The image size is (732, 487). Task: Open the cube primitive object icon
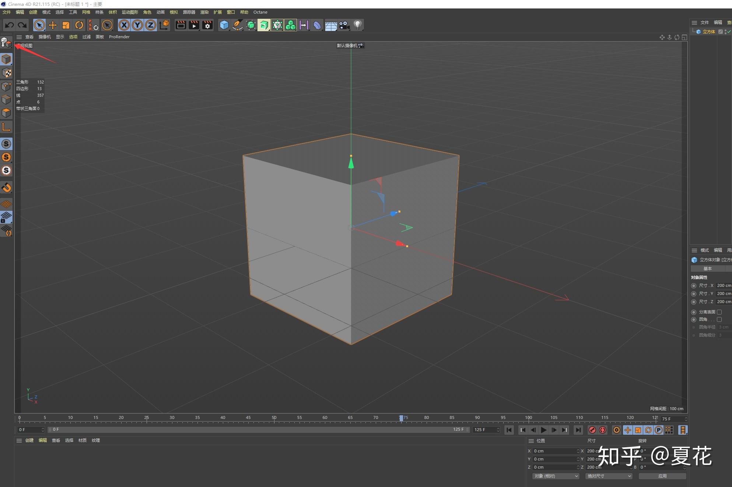(224, 25)
